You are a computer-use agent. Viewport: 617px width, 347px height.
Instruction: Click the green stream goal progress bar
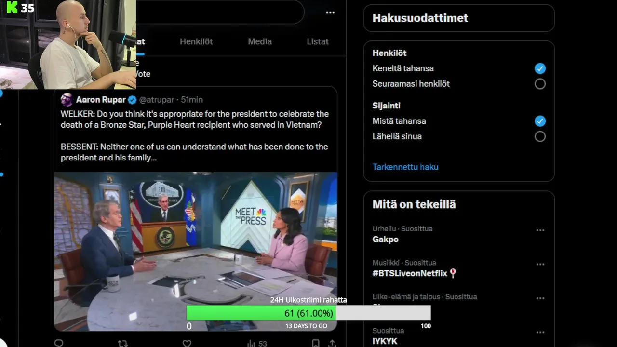261,313
